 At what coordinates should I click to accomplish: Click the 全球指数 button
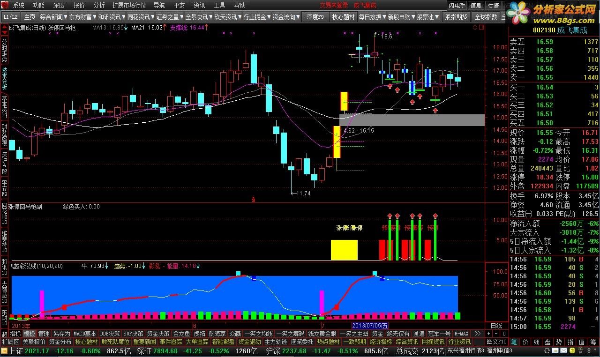coord(486,17)
